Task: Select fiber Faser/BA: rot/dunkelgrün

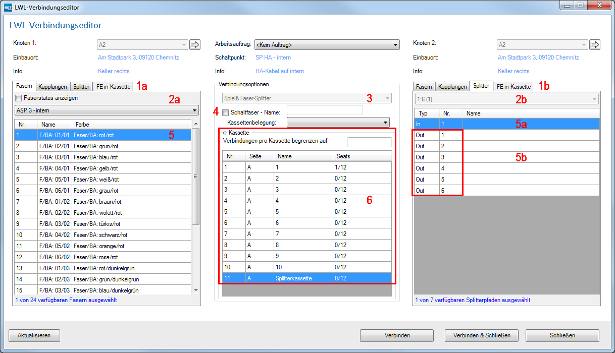Action: coord(103,268)
